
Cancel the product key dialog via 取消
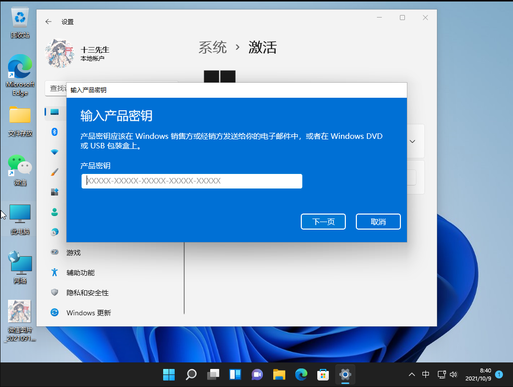point(378,221)
